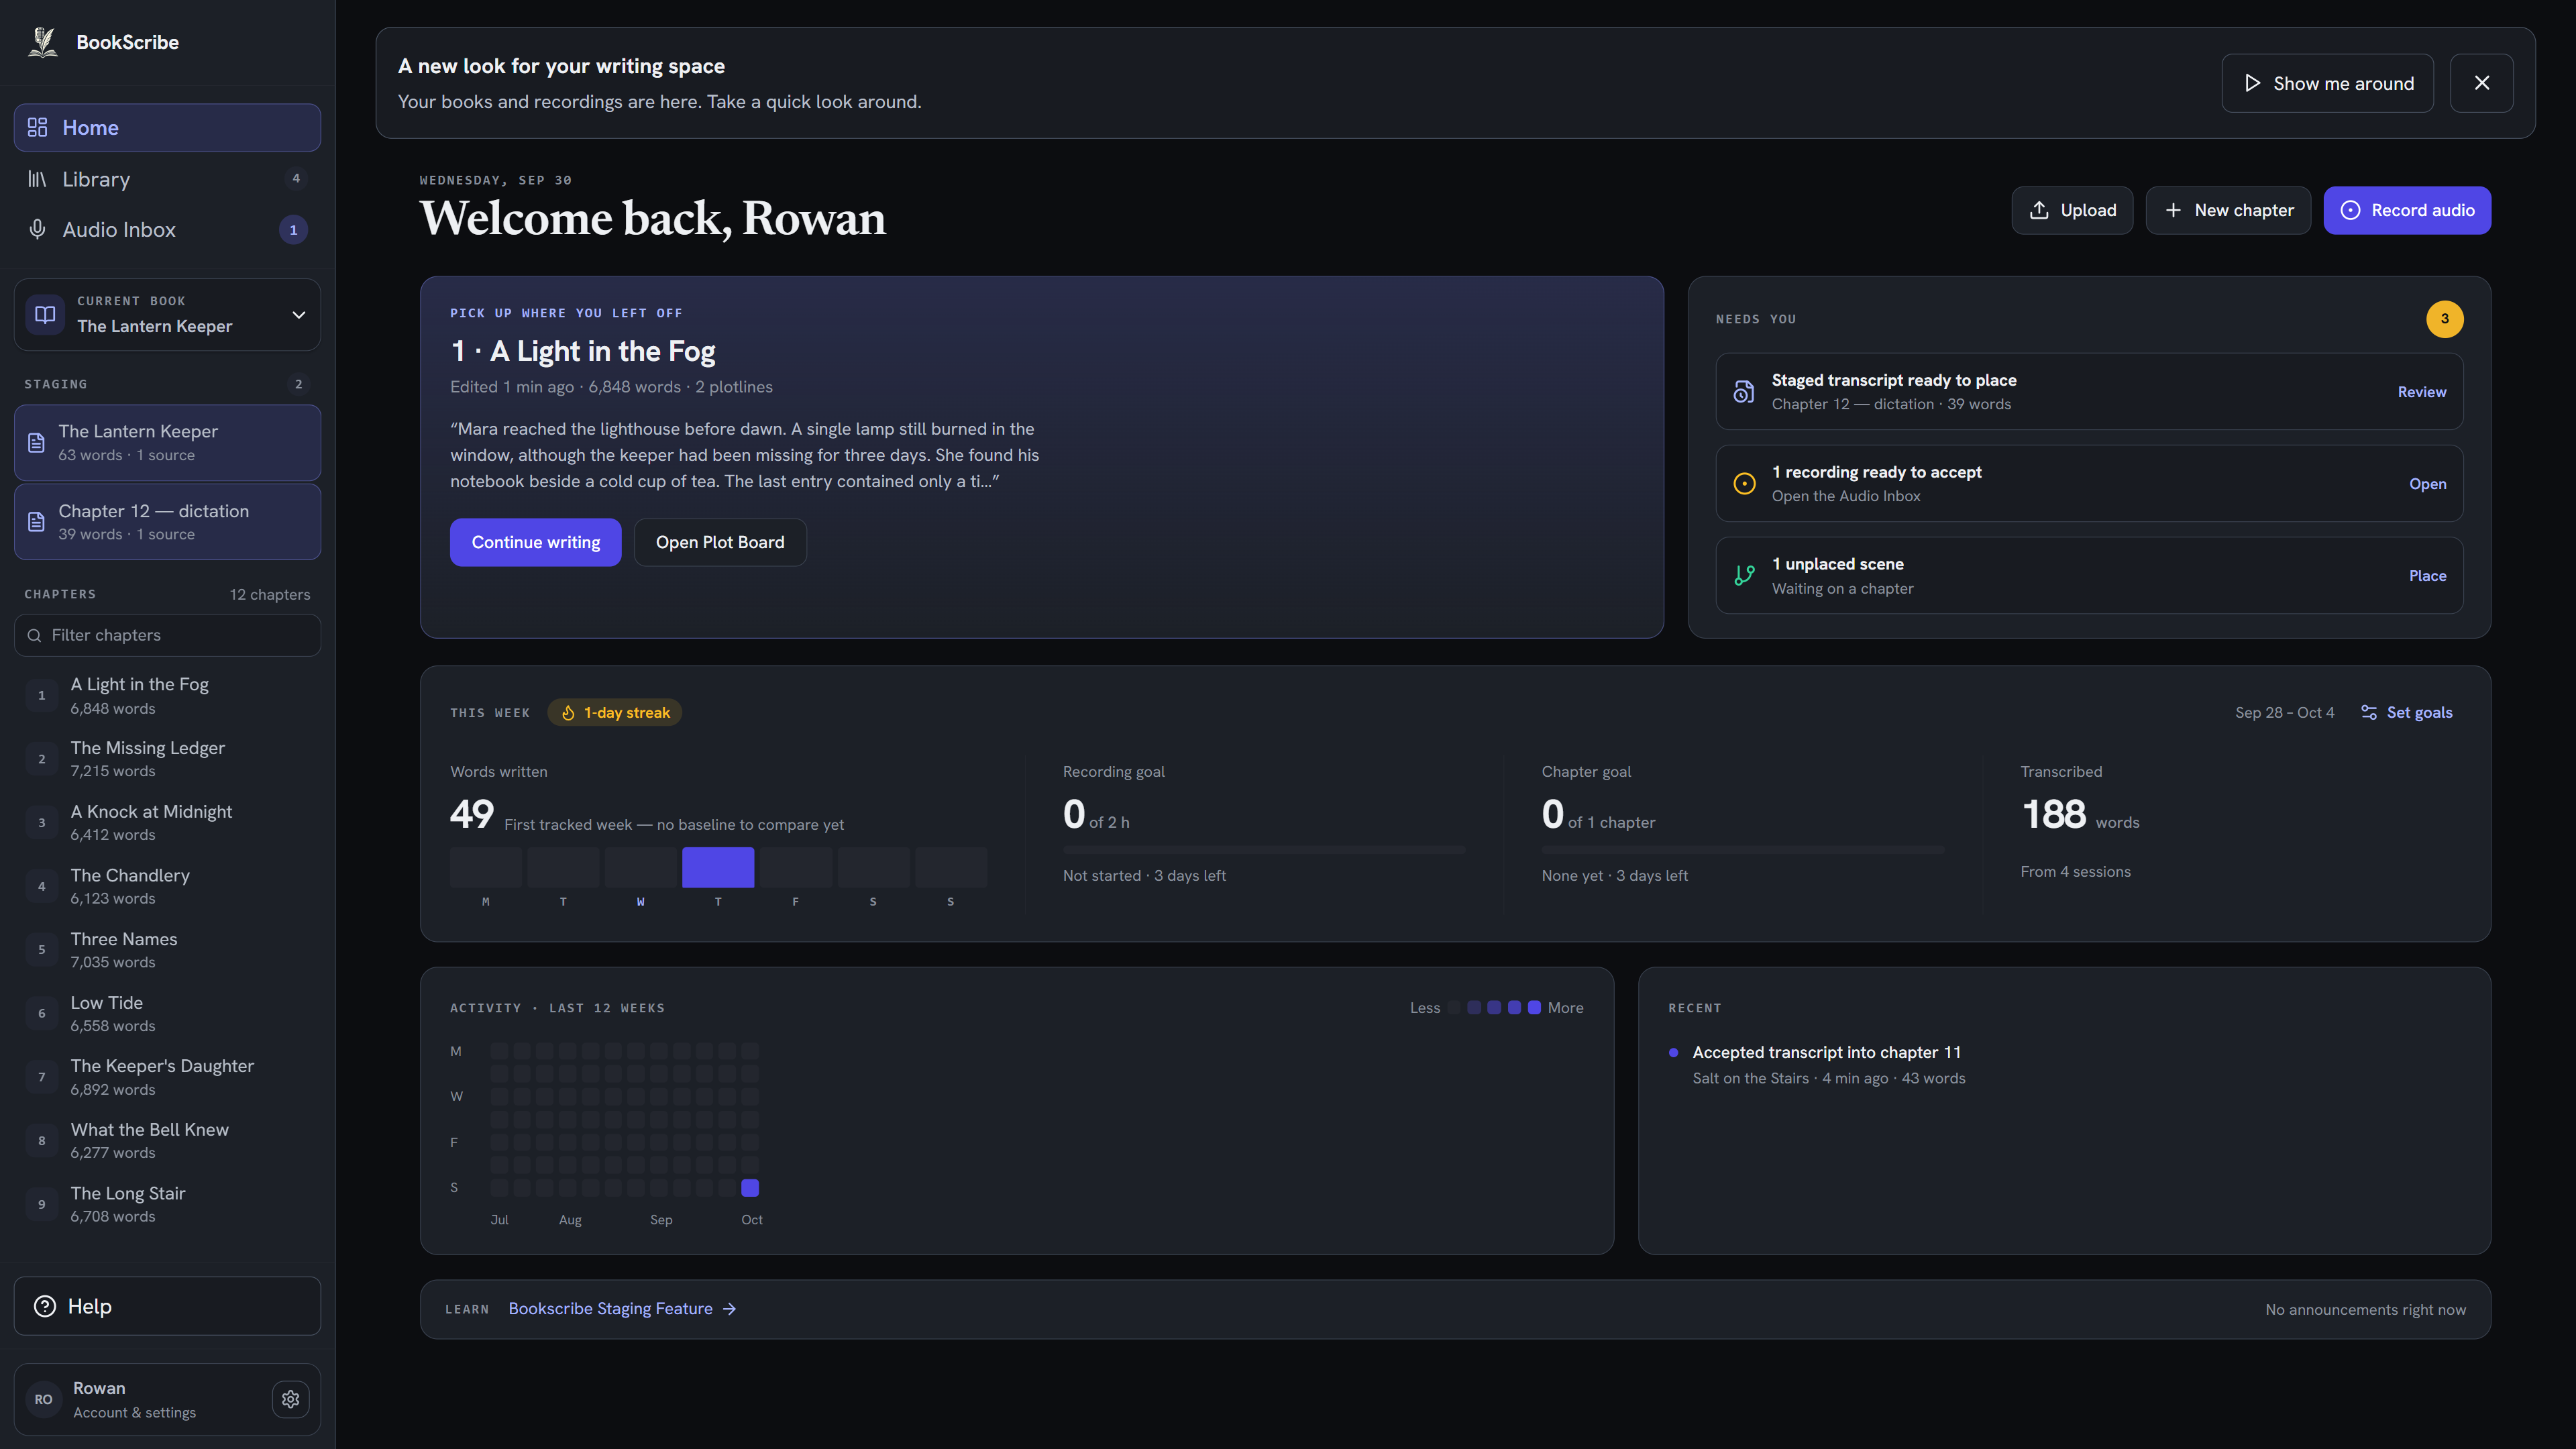The image size is (2576, 1449).
Task: Click the Filter chapters search field
Action: pos(167,635)
